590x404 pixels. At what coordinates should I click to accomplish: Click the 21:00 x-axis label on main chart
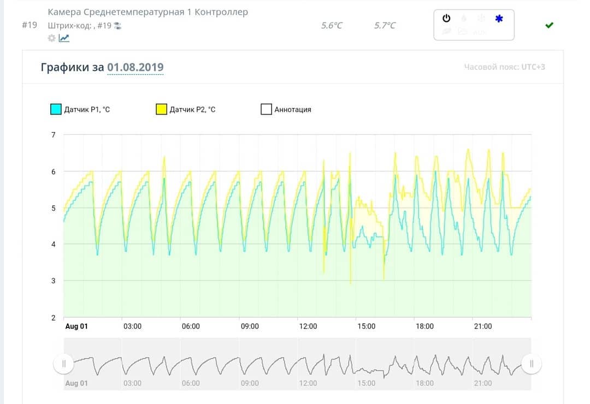483,326
